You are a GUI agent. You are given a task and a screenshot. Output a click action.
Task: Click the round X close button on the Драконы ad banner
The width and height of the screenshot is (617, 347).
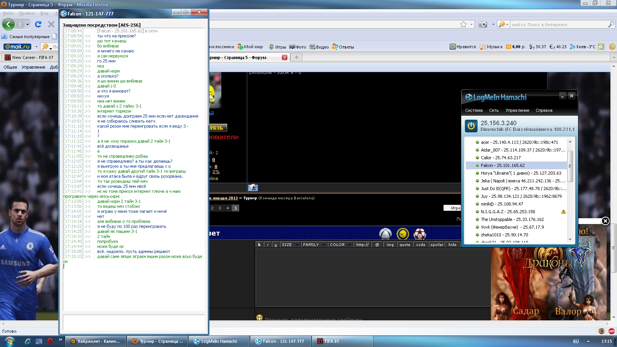tap(605, 221)
